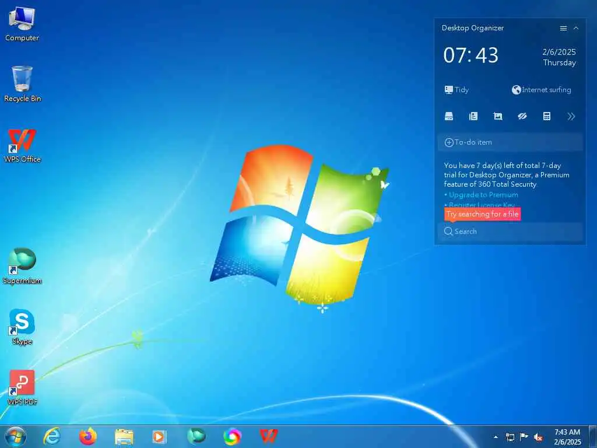Image resolution: width=597 pixels, height=448 pixels.
Task: Select the Recycle Bin desktop icon
Action: pos(22,84)
